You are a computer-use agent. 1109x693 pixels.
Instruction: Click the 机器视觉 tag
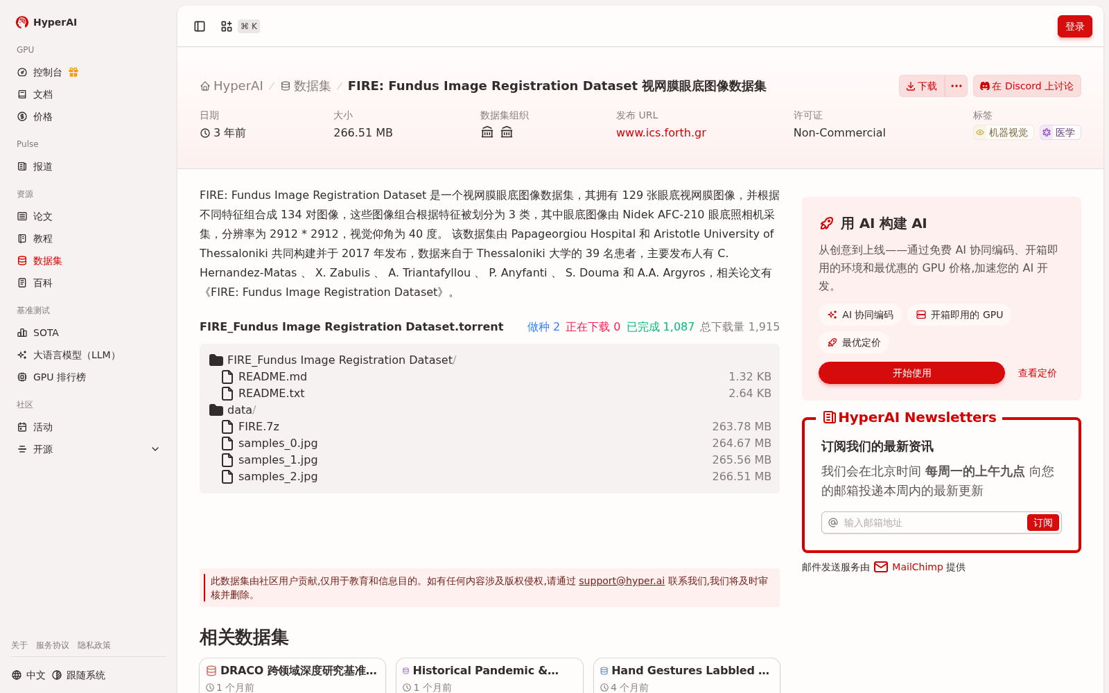click(1004, 132)
